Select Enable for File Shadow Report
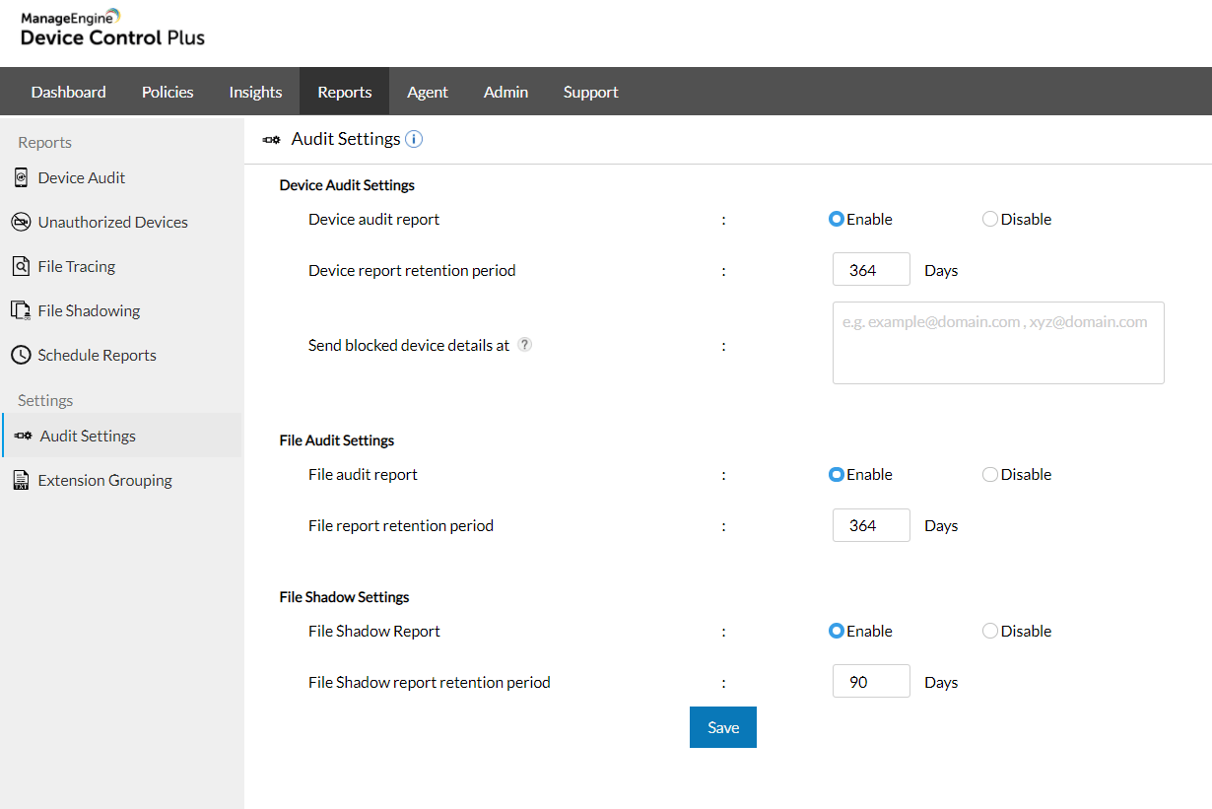Viewport: 1212px width, 809px height. [837, 632]
